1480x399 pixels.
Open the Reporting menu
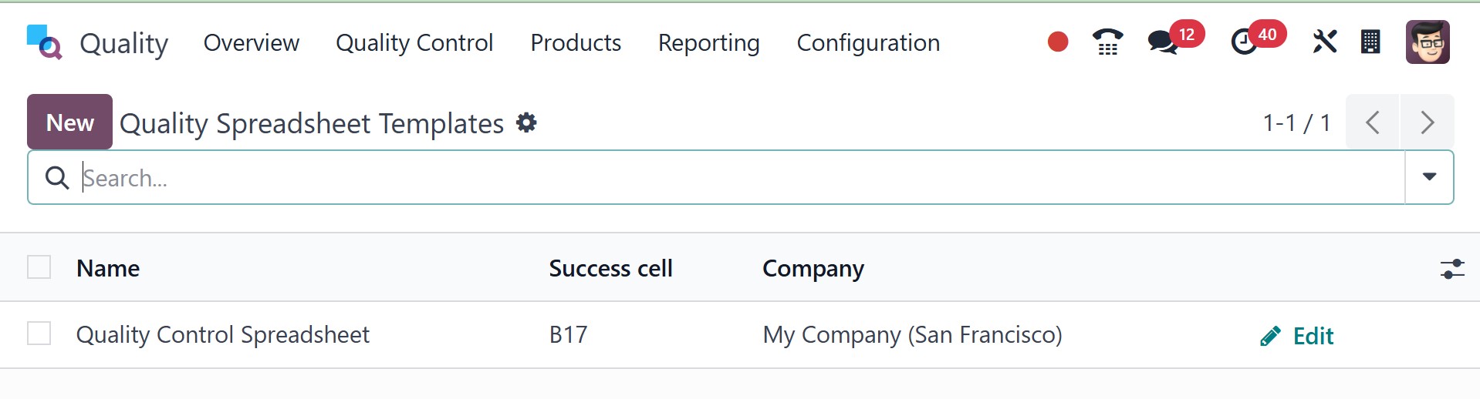click(x=708, y=43)
